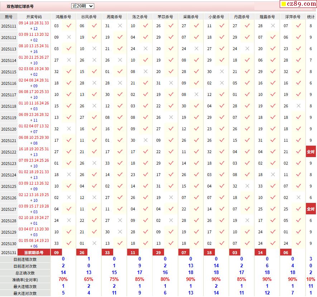Click the red 全对 badge in row 2025122

[311, 152]
